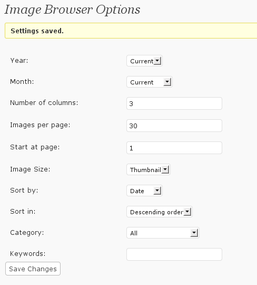This screenshot has width=257, height=285.
Task: Click the Images per page field
Action: 174,126
